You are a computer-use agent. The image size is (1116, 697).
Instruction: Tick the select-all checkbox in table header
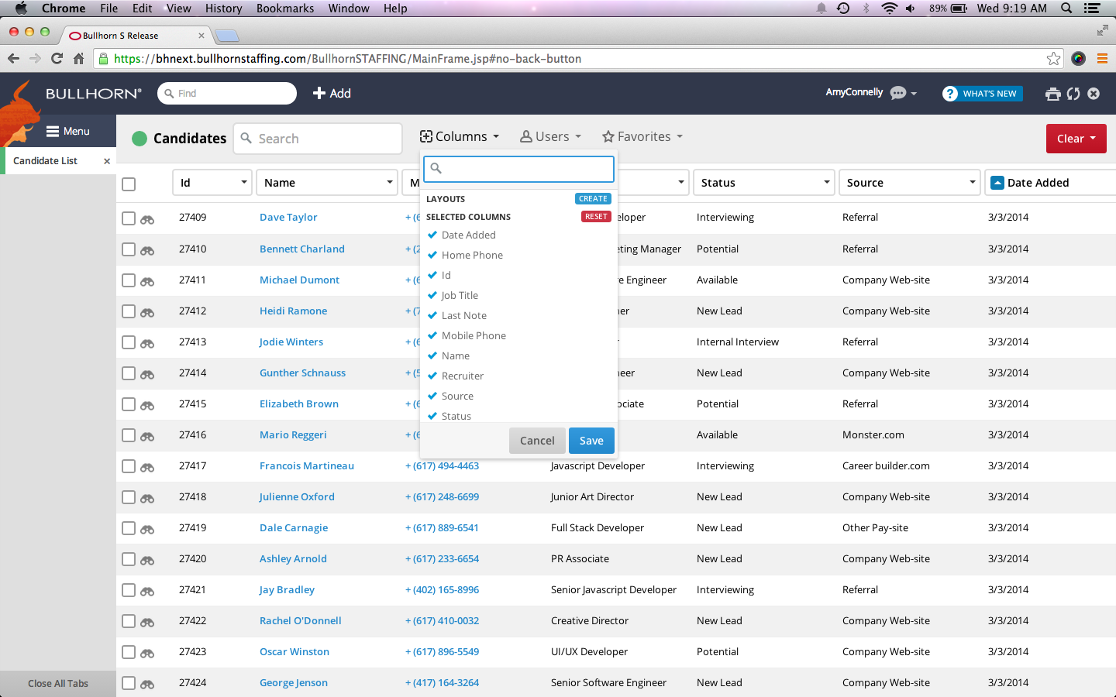click(x=129, y=184)
